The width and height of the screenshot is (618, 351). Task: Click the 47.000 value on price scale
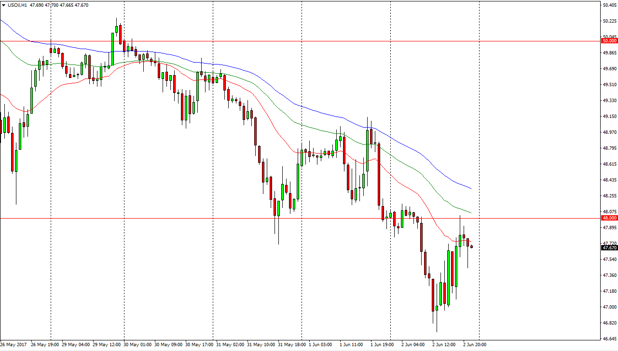tap(609, 307)
